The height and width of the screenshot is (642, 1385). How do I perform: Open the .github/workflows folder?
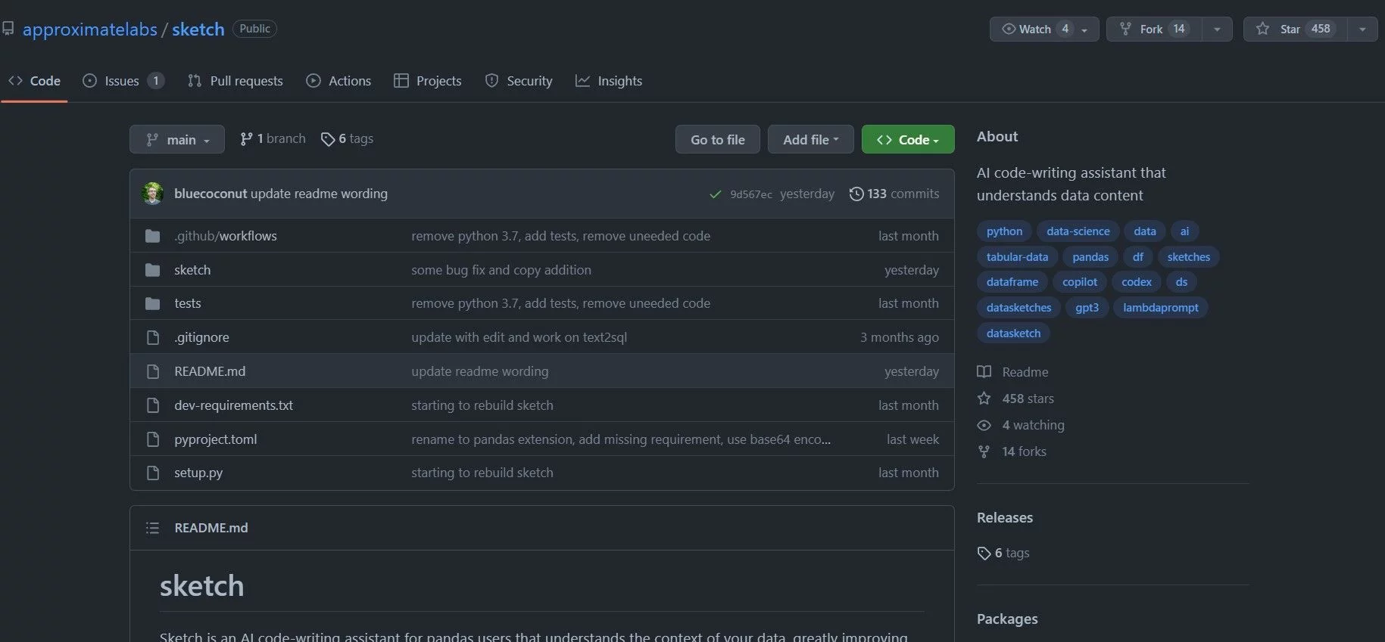pyautogui.click(x=226, y=236)
